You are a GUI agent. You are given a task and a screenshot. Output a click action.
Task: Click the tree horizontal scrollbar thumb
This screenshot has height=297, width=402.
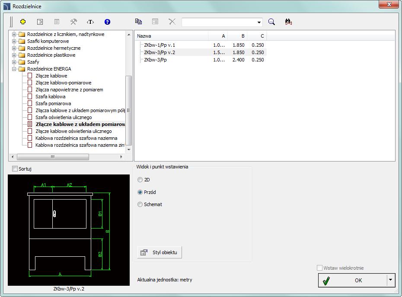click(53, 157)
